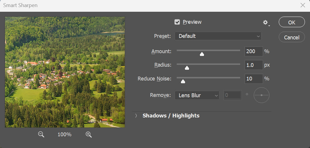The width and height of the screenshot is (310, 148).
Task: Zoom out the preview with magnifier minus
Action: click(41, 134)
